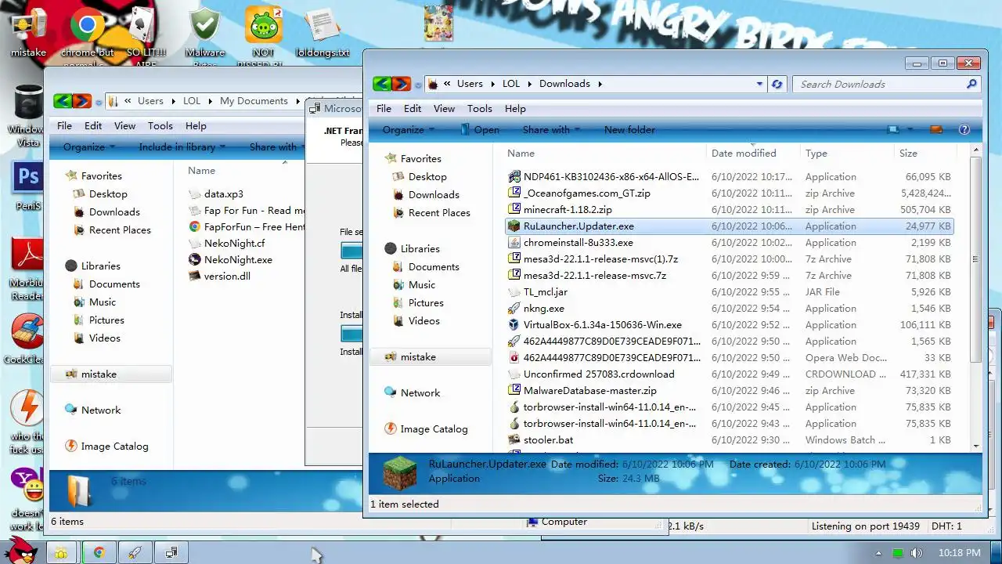Expand the Downloads address bar history dropdown

759,84
